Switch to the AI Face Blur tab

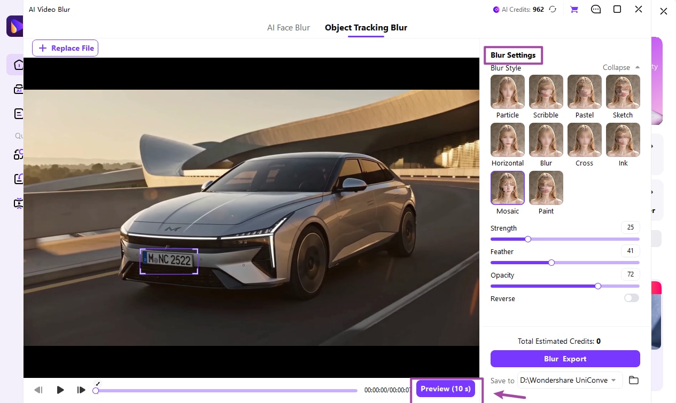pos(289,28)
